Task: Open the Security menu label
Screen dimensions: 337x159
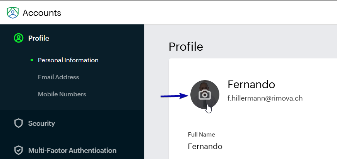Action: click(x=41, y=123)
